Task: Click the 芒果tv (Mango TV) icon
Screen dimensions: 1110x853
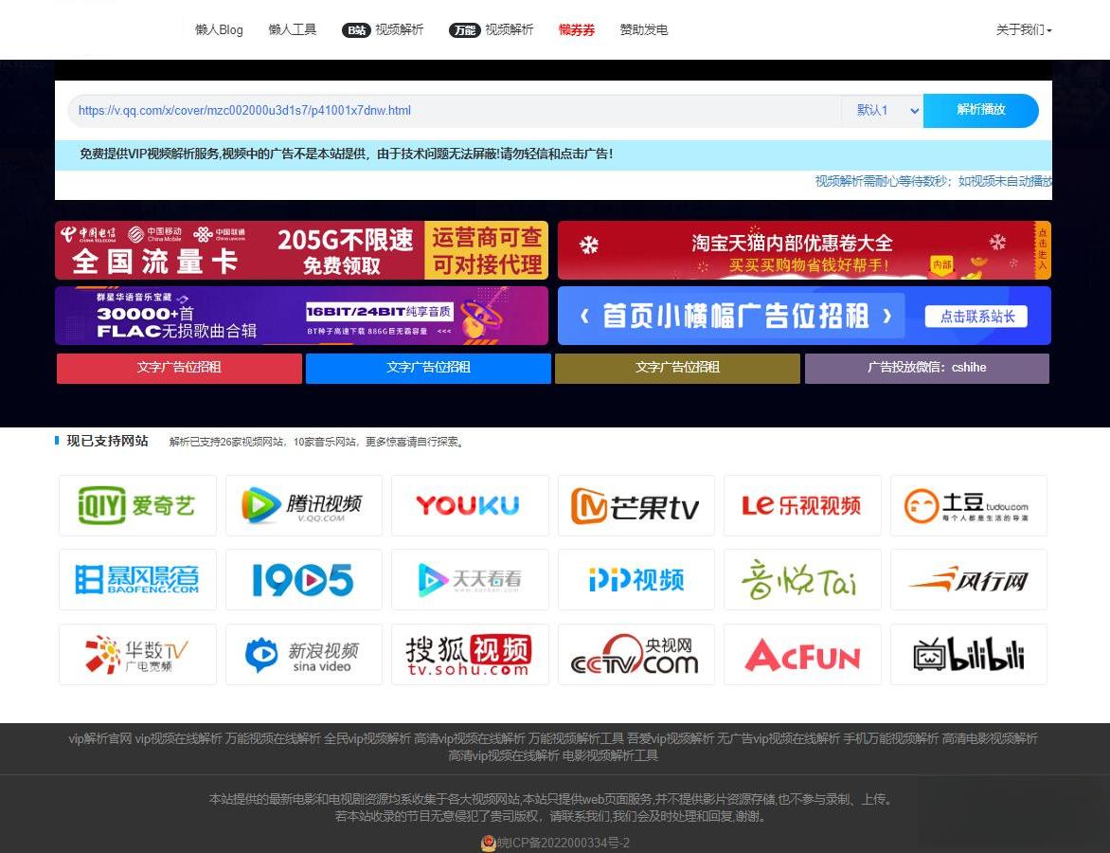Action: (636, 504)
